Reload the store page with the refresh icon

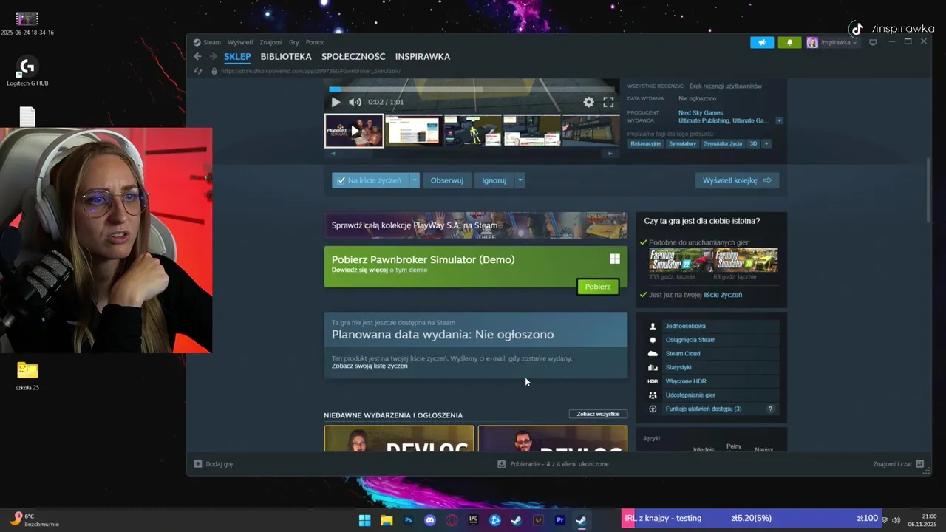point(197,71)
